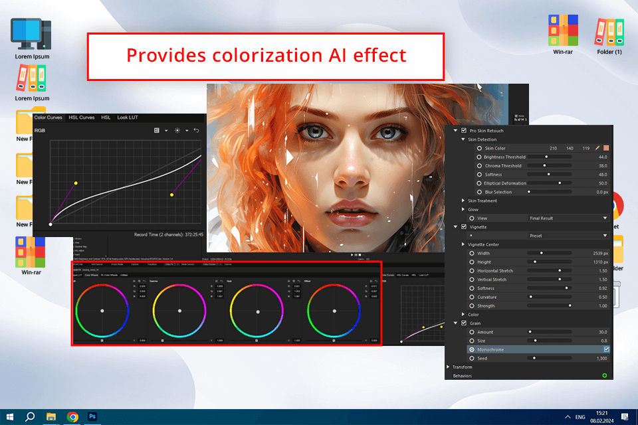Switch to the HSL Curves tab

tap(81, 118)
